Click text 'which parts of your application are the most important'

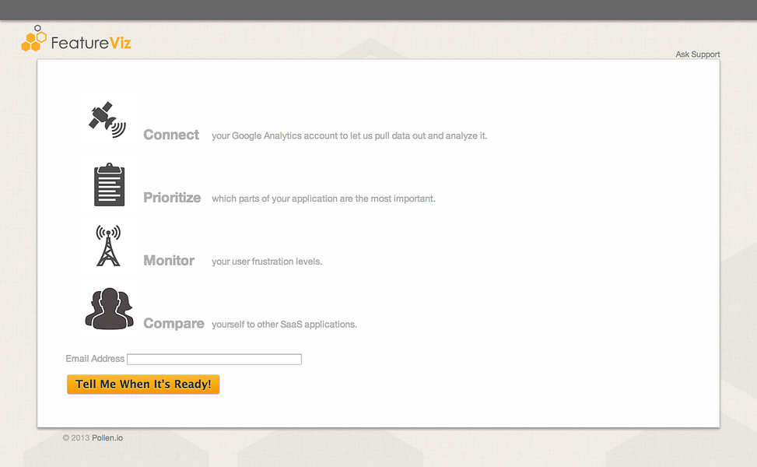323,198
